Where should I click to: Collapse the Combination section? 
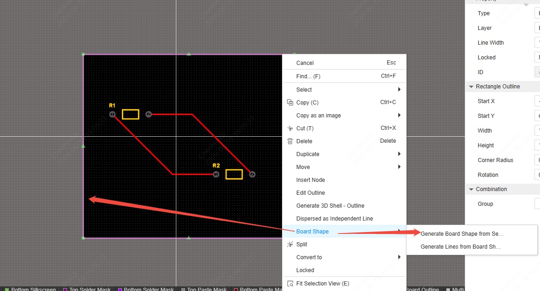point(471,189)
